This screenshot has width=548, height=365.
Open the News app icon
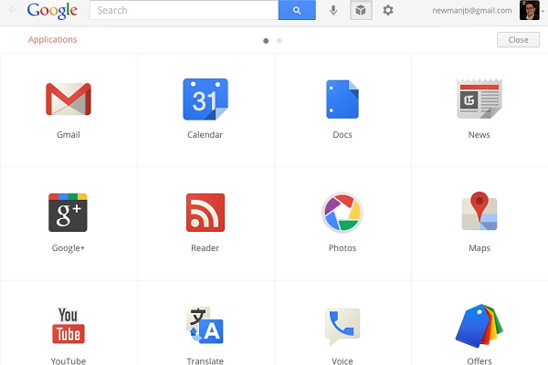click(x=479, y=99)
